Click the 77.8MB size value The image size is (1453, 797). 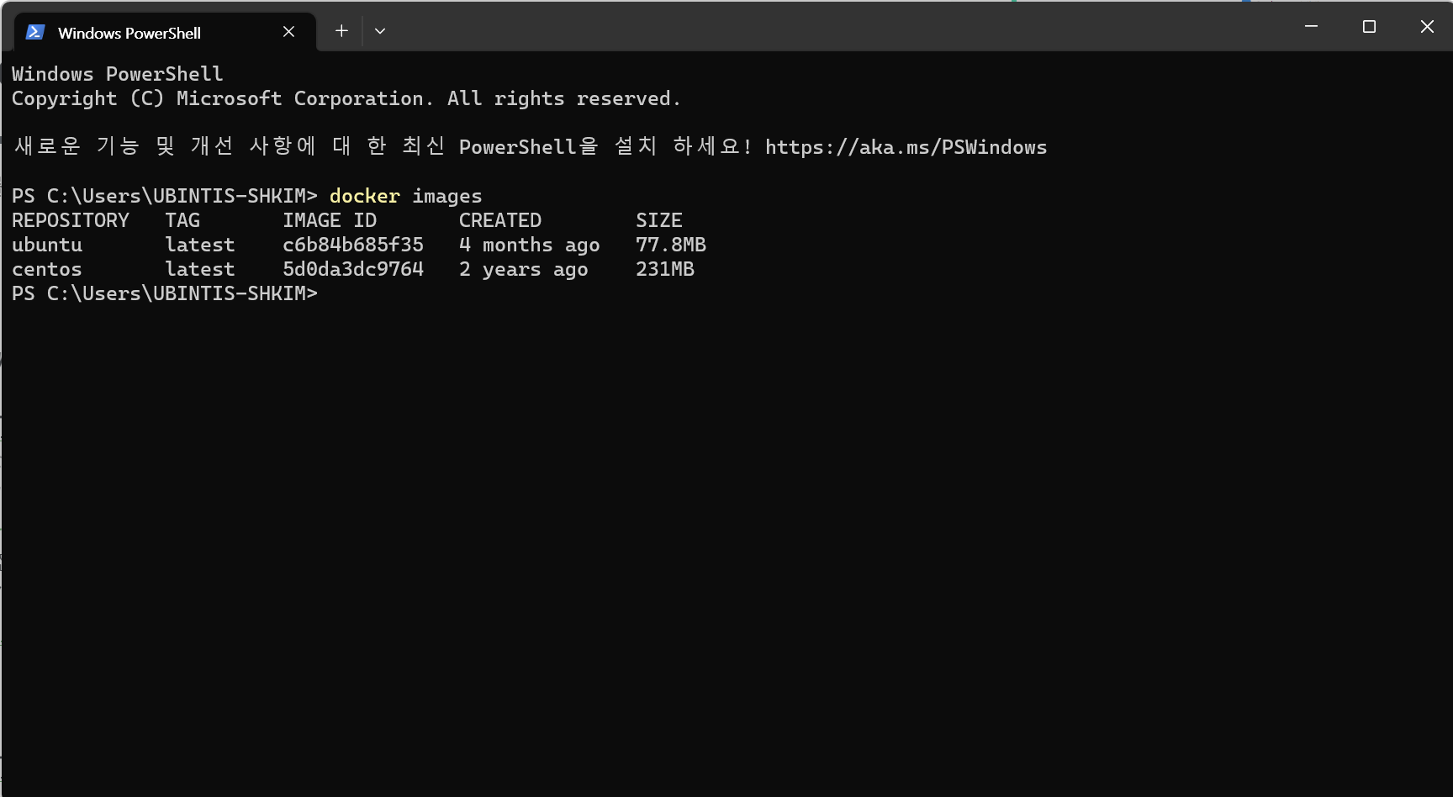[x=671, y=244]
